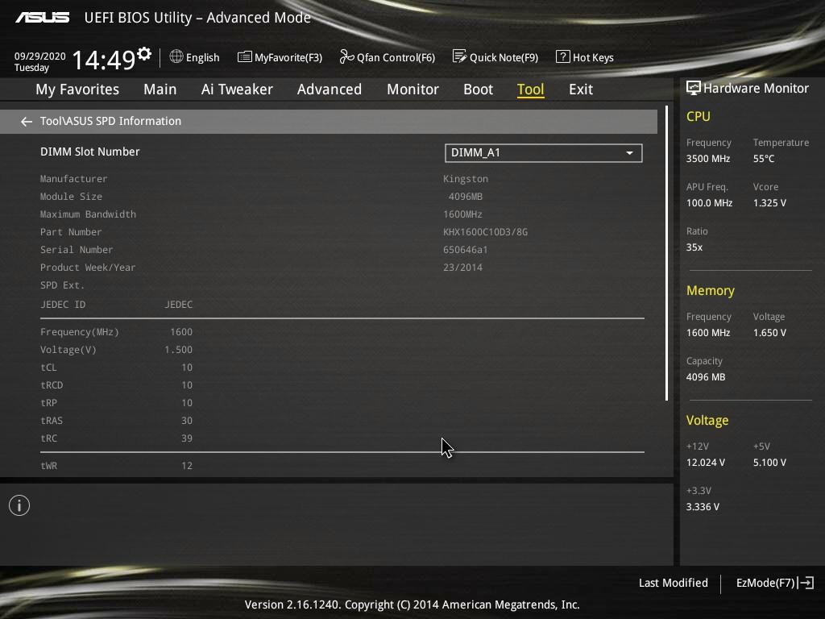Click the vertical scrollbar of SPD list
Screen dimensions: 825x619
(666, 253)
